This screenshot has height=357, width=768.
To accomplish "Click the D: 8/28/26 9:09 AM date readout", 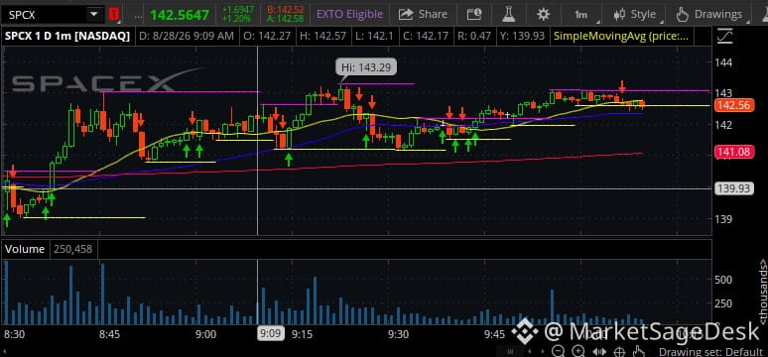I will (x=187, y=37).
